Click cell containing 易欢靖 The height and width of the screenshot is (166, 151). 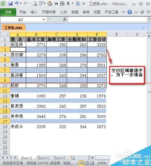(18, 55)
